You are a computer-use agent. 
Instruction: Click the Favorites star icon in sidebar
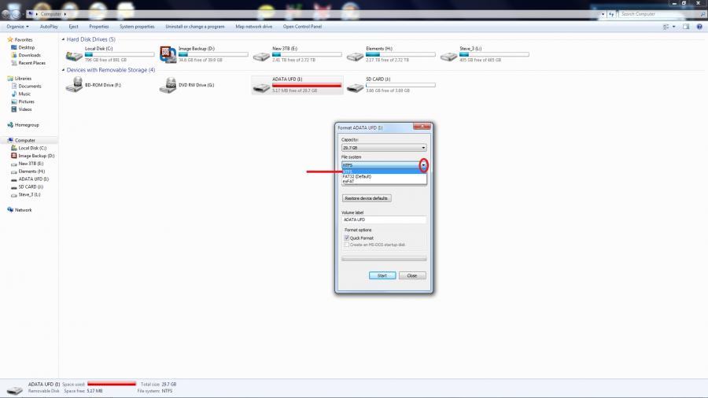click(x=10, y=39)
